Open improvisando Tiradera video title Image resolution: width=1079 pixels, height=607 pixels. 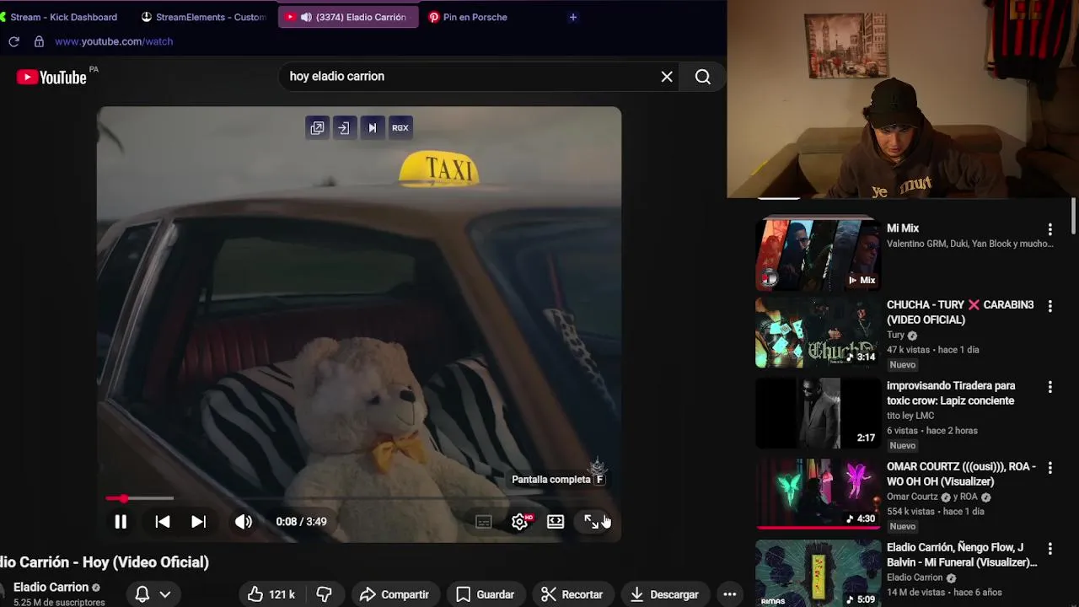[951, 394]
